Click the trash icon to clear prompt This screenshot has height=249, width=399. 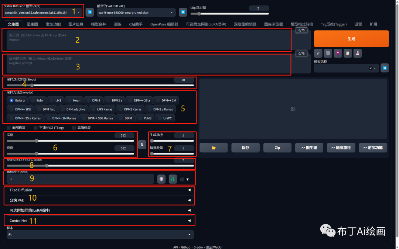click(x=328, y=53)
